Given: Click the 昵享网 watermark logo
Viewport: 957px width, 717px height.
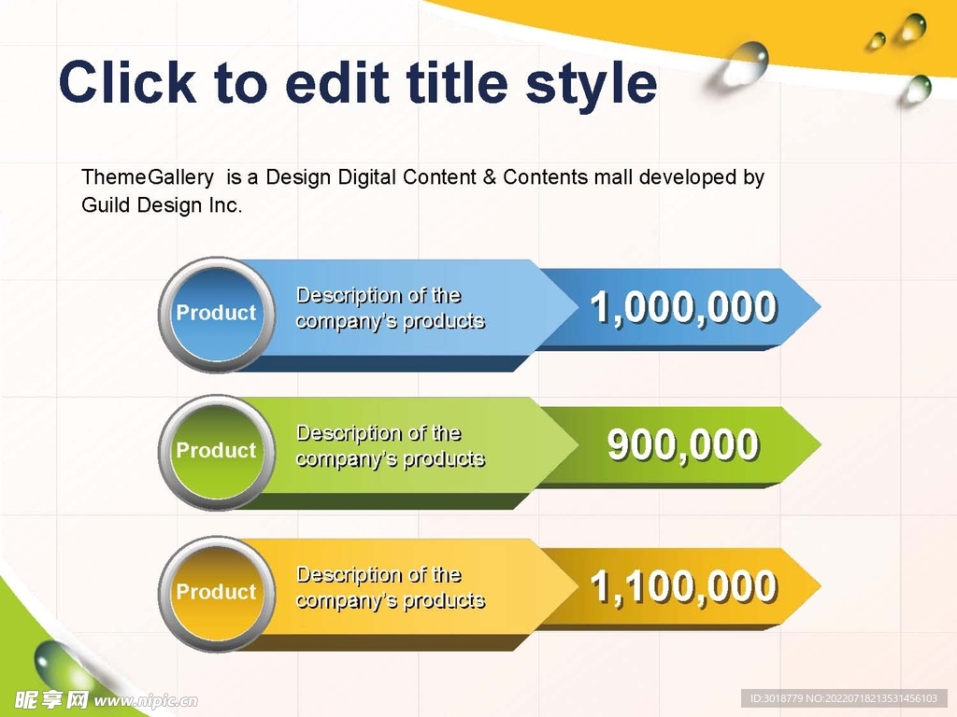Looking at the screenshot, I should (52, 699).
